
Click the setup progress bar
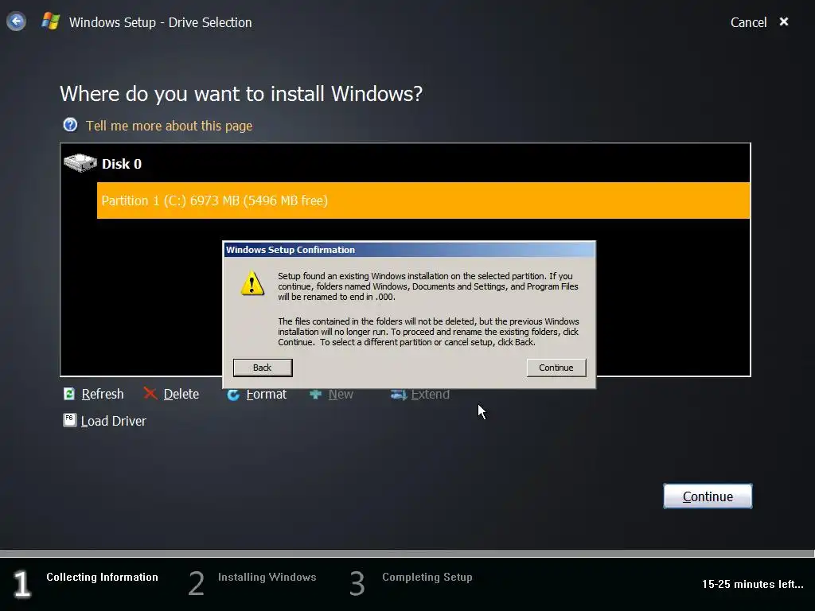(407, 554)
